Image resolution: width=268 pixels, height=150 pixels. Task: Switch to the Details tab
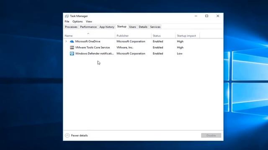pyautogui.click(x=143, y=27)
